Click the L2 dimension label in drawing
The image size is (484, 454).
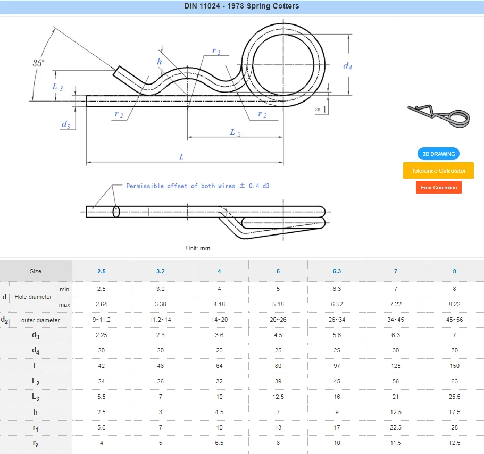(x=235, y=132)
